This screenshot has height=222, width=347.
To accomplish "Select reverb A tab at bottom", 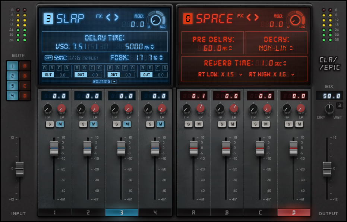I will pos(193,212).
